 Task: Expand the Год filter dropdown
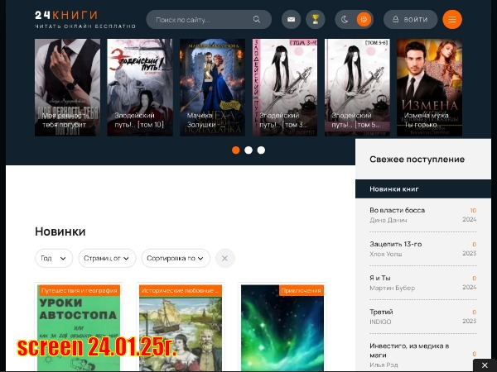pos(54,258)
